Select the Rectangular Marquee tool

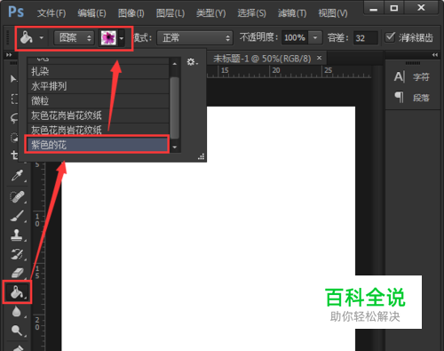pos(14,99)
